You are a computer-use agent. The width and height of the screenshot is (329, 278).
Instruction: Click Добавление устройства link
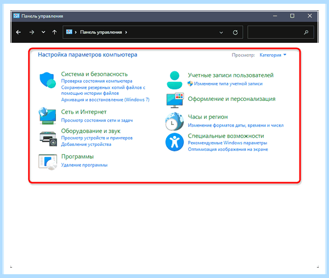(x=86, y=144)
